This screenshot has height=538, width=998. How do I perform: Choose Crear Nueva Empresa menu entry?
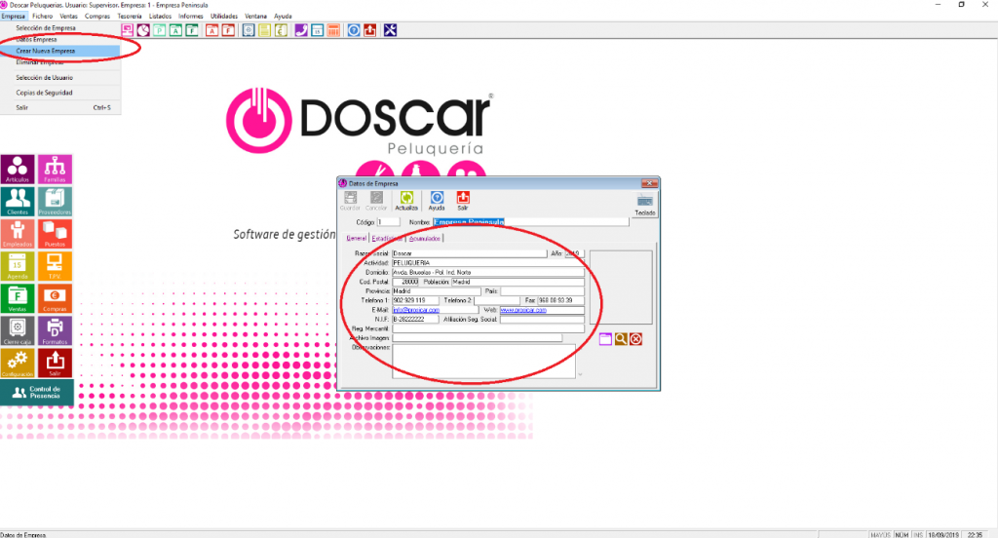pos(60,51)
